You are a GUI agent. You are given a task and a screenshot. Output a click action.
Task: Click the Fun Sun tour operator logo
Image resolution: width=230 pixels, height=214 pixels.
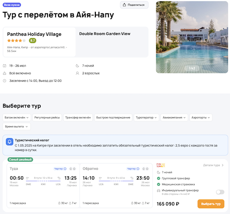[161, 165]
